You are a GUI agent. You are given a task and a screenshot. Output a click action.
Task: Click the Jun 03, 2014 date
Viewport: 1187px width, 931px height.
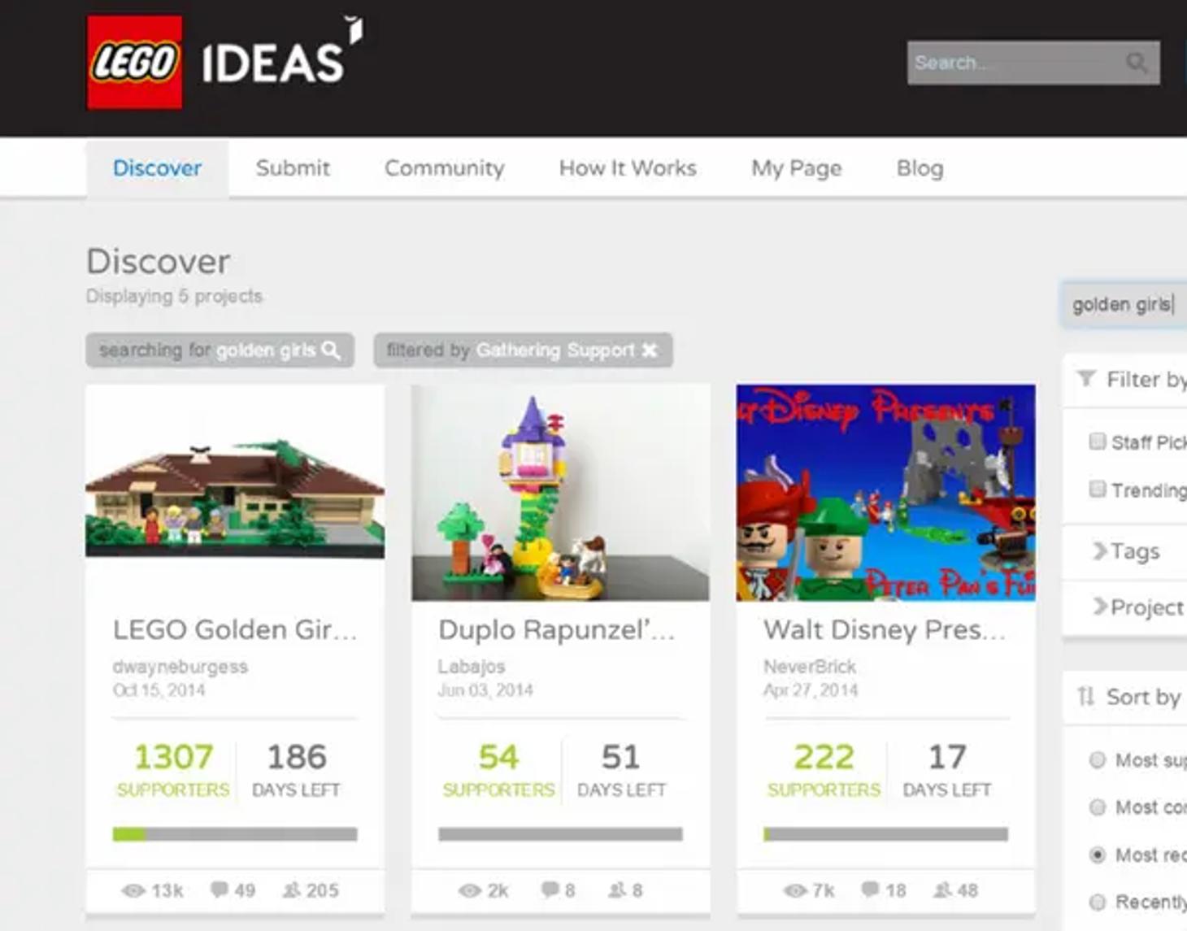tap(485, 690)
